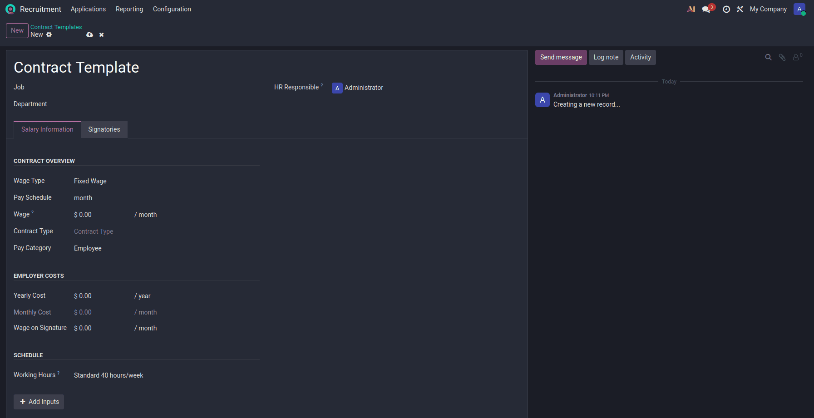The height and width of the screenshot is (418, 814).
Task: Open the user avatar menu
Action: click(x=799, y=9)
